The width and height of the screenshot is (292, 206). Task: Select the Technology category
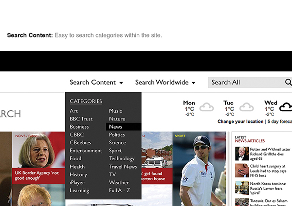122,158
